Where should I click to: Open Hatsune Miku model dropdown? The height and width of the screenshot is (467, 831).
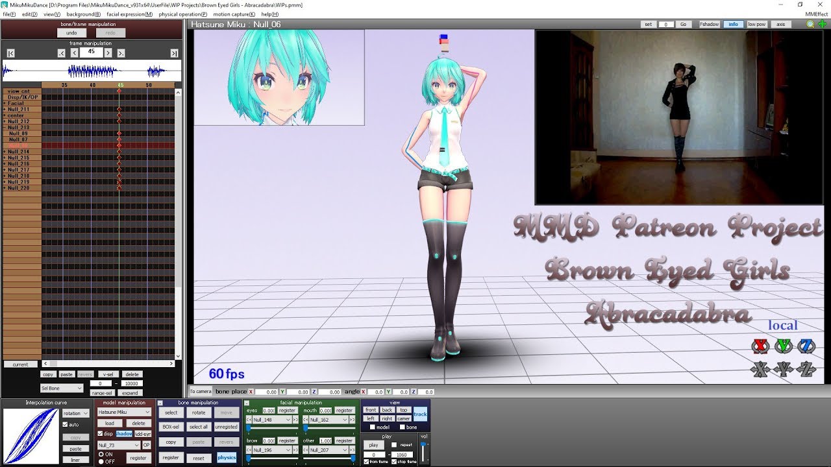[124, 412]
